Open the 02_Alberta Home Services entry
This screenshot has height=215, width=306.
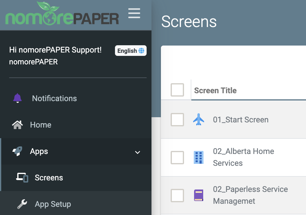pos(244,157)
